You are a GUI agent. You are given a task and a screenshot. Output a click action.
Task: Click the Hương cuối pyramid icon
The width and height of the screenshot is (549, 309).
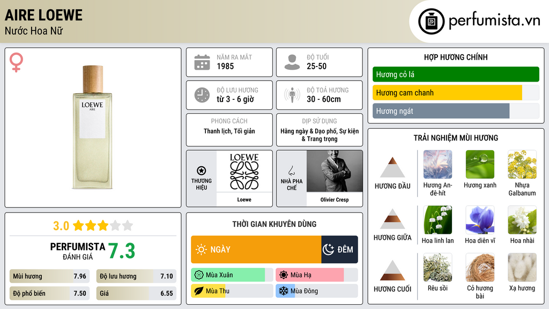click(x=392, y=270)
